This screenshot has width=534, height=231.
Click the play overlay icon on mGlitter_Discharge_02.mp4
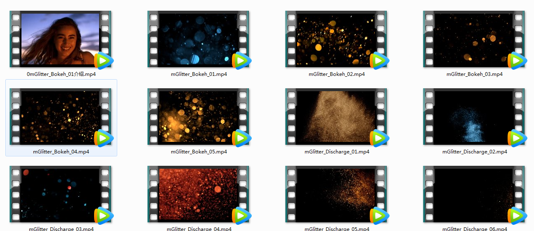point(517,138)
